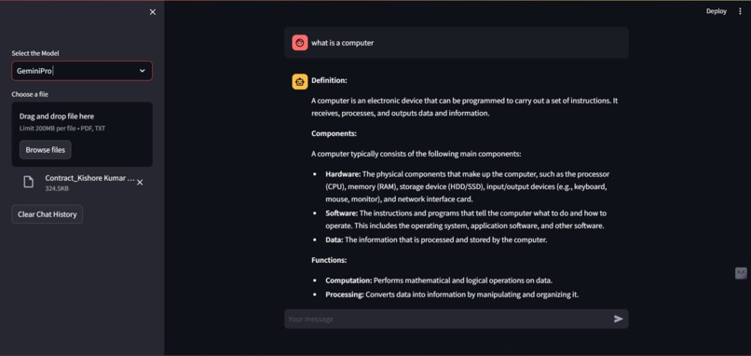
Task: Click the 'Limit 200MB per file' text
Action: point(48,129)
